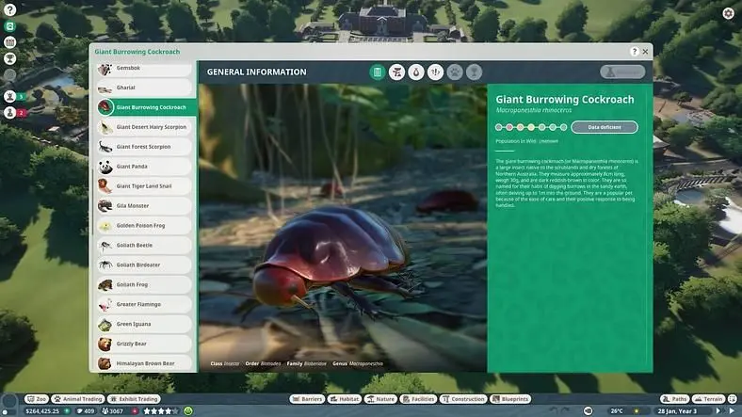Click the 26°C temperature indicator
The width and height of the screenshot is (742, 417).
(617, 411)
